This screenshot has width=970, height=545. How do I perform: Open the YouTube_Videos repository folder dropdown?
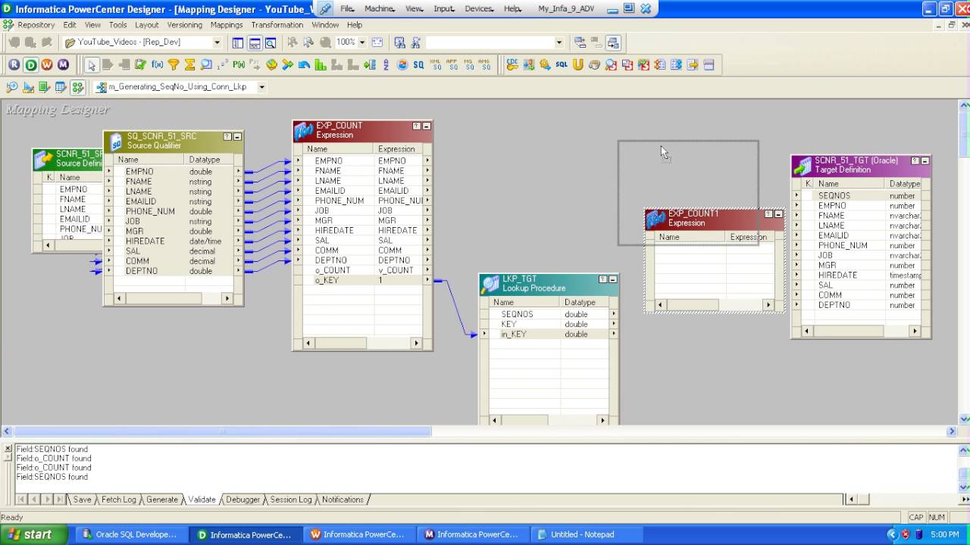[x=217, y=42]
